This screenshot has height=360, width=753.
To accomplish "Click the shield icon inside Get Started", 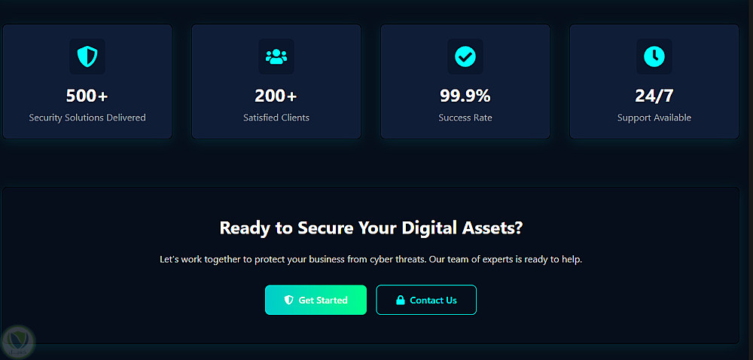I will pos(288,300).
